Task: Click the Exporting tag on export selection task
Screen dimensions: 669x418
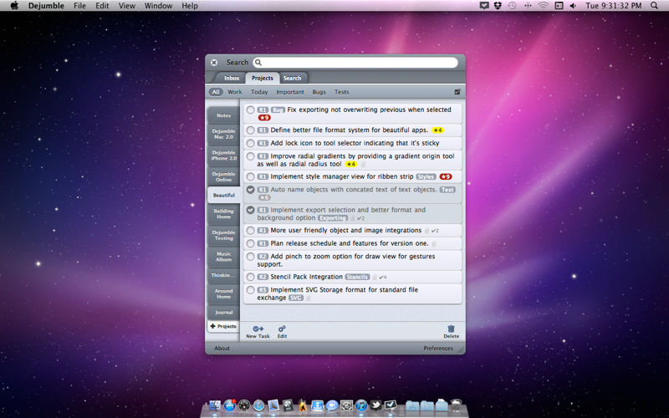Action: tap(332, 218)
